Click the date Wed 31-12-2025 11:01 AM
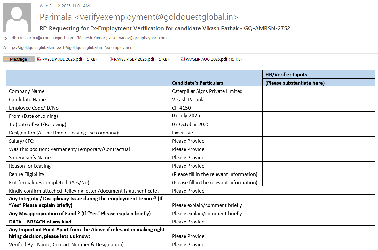This screenshot has width=378, height=250. pyautogui.click(x=65, y=6)
